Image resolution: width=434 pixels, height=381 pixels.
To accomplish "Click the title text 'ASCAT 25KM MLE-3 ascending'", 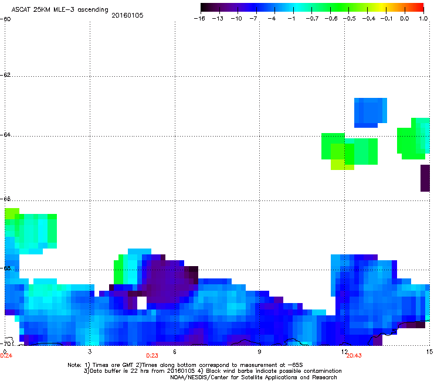I will 60,10.
